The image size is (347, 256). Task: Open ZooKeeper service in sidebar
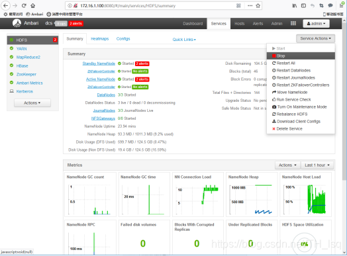coord(26,75)
